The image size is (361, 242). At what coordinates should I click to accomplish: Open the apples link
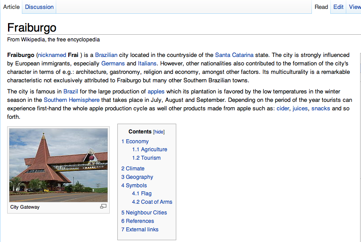point(156,92)
